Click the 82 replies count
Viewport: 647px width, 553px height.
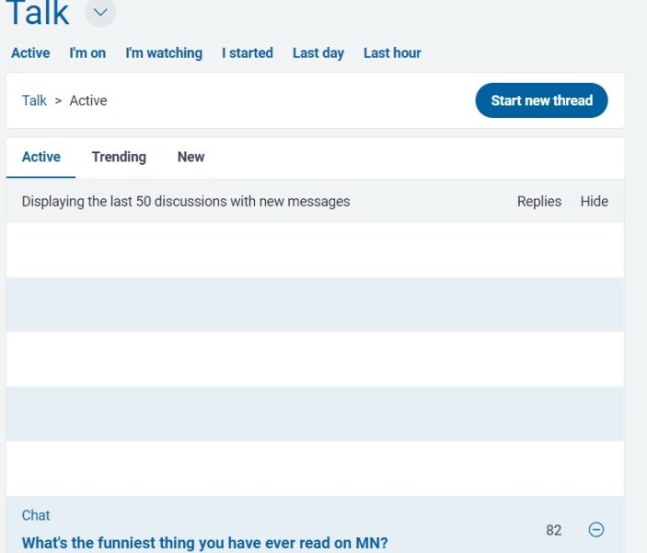554,530
